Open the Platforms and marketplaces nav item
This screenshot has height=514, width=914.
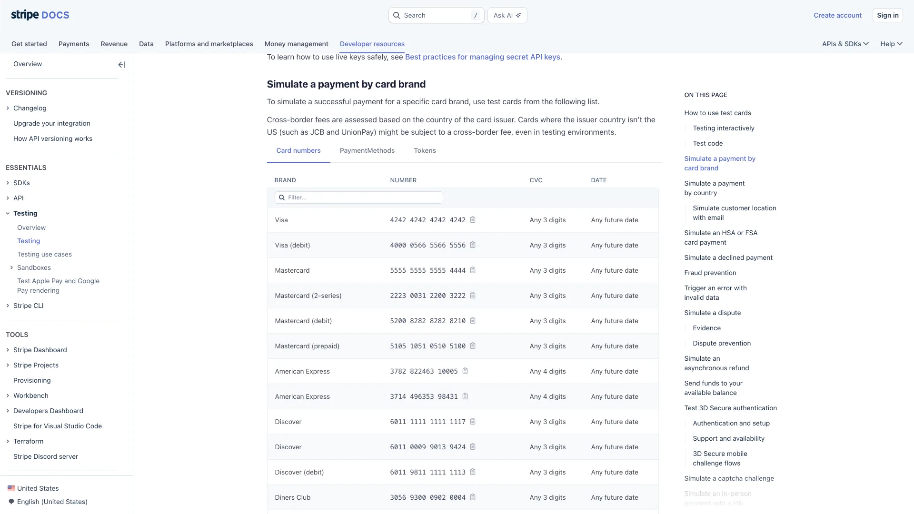209,44
